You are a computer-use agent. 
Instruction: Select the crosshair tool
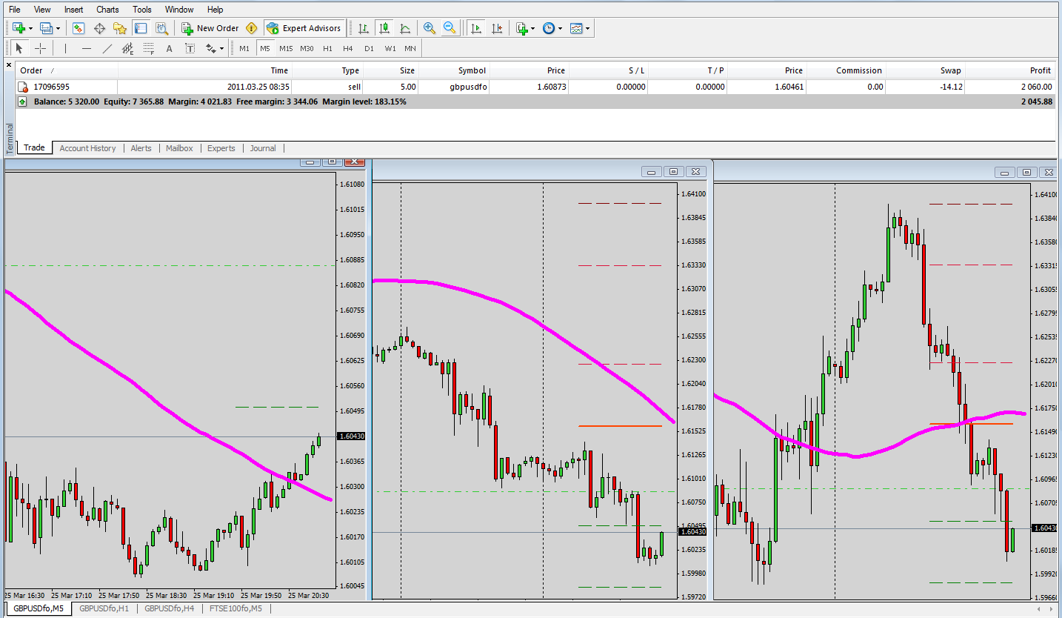coord(40,48)
